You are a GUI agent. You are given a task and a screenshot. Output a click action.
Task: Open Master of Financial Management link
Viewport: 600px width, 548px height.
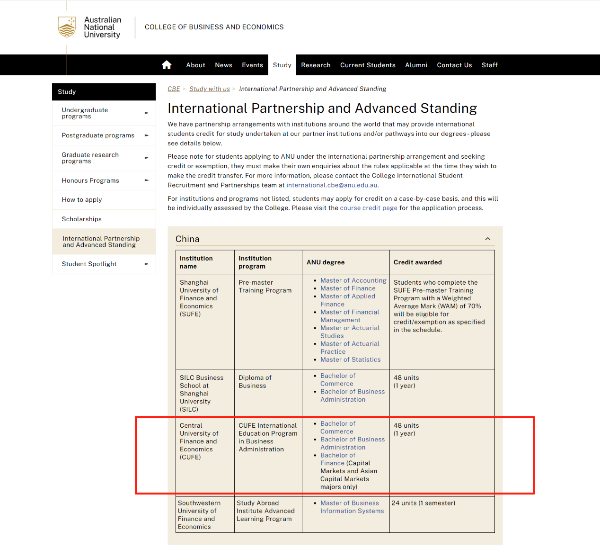(350, 316)
